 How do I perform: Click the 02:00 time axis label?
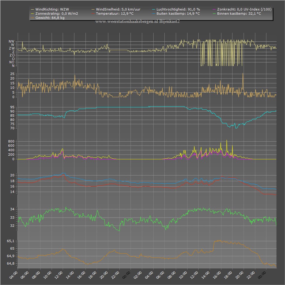click(137, 275)
